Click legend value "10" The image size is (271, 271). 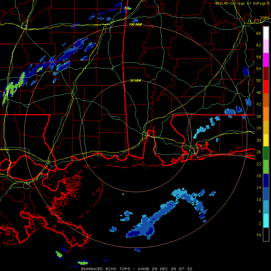click(259, 200)
